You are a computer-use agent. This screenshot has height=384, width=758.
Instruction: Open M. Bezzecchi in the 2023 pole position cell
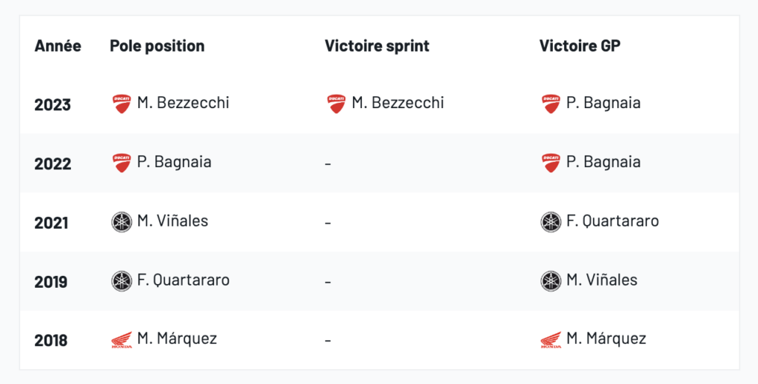[x=183, y=103]
